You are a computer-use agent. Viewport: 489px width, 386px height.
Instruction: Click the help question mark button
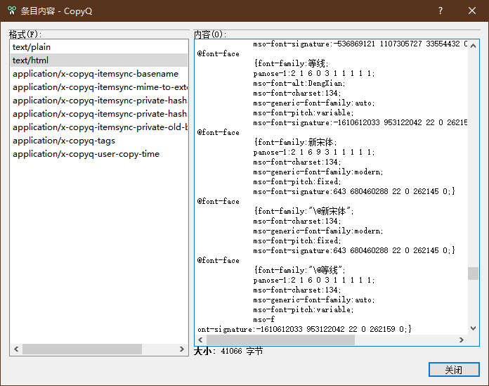click(441, 11)
